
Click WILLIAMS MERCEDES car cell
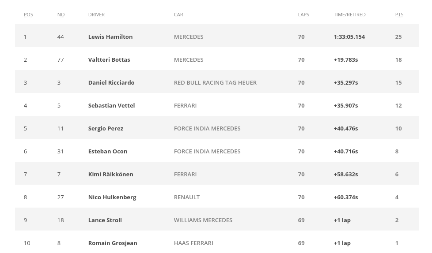[203, 220]
